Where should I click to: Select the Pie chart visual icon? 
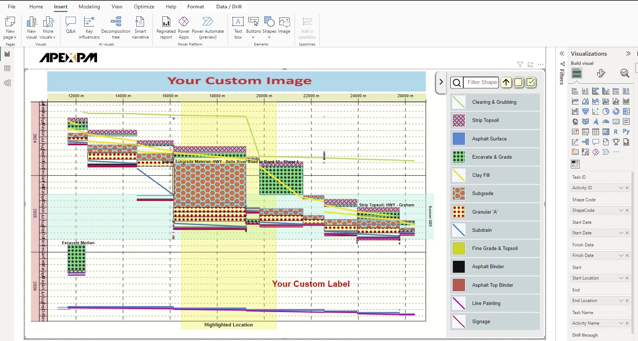[x=606, y=111]
